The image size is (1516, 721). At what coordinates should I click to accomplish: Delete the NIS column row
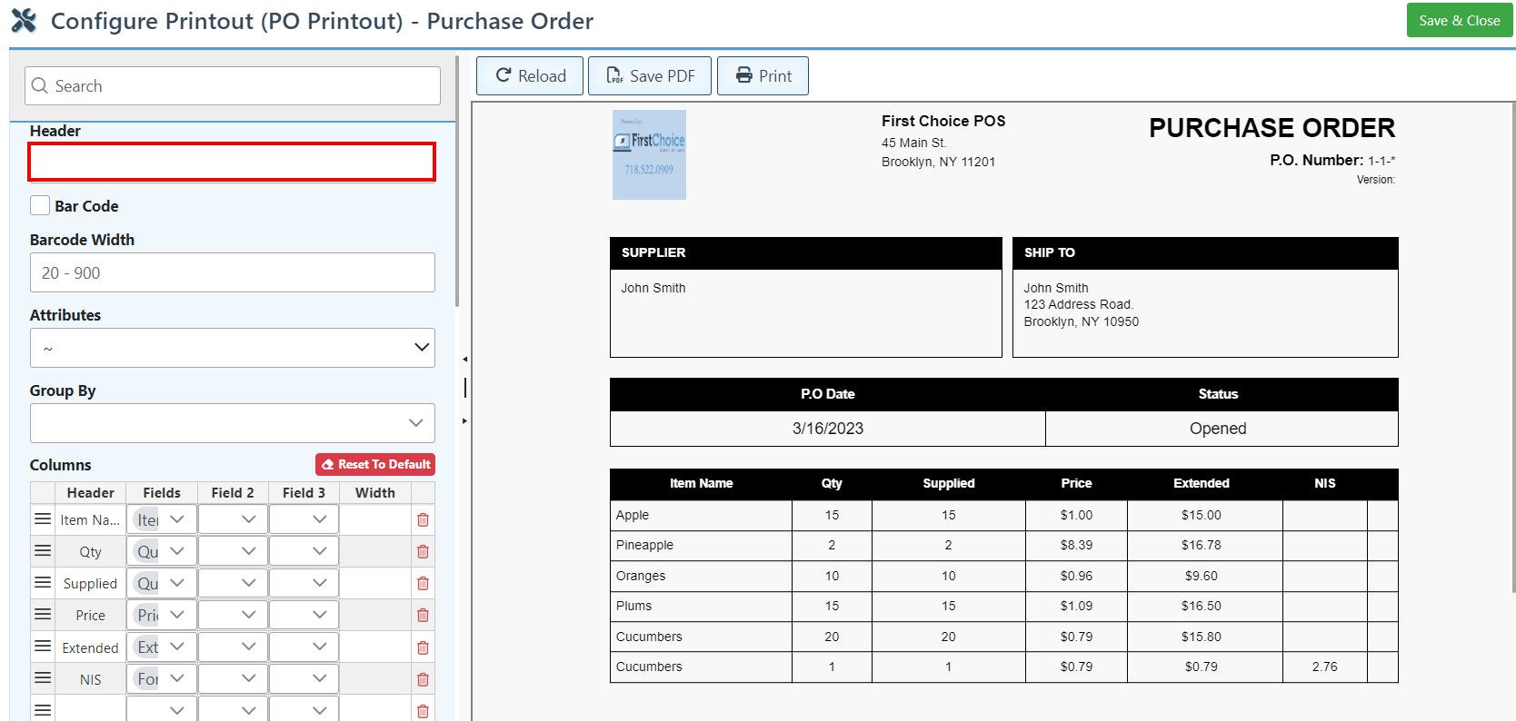point(423,680)
